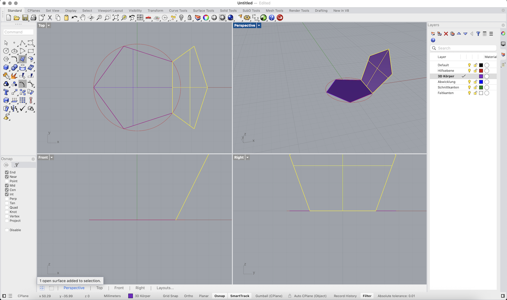Undo the last action with the Undo arrow

point(74,18)
